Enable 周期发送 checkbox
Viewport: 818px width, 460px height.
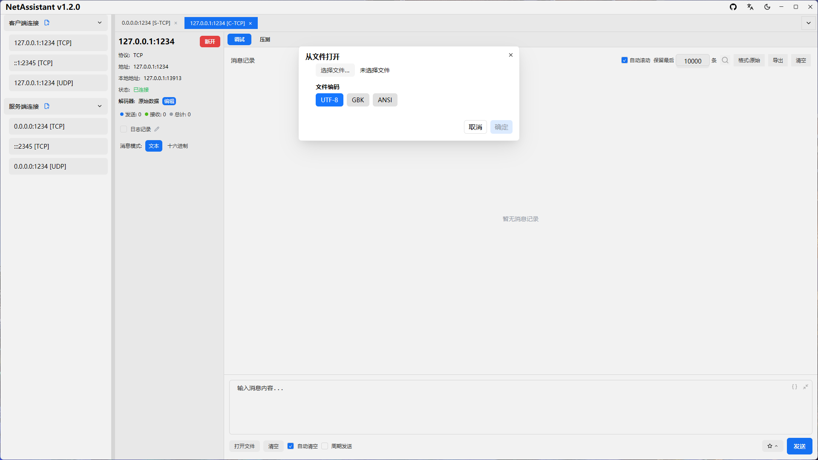(x=325, y=446)
